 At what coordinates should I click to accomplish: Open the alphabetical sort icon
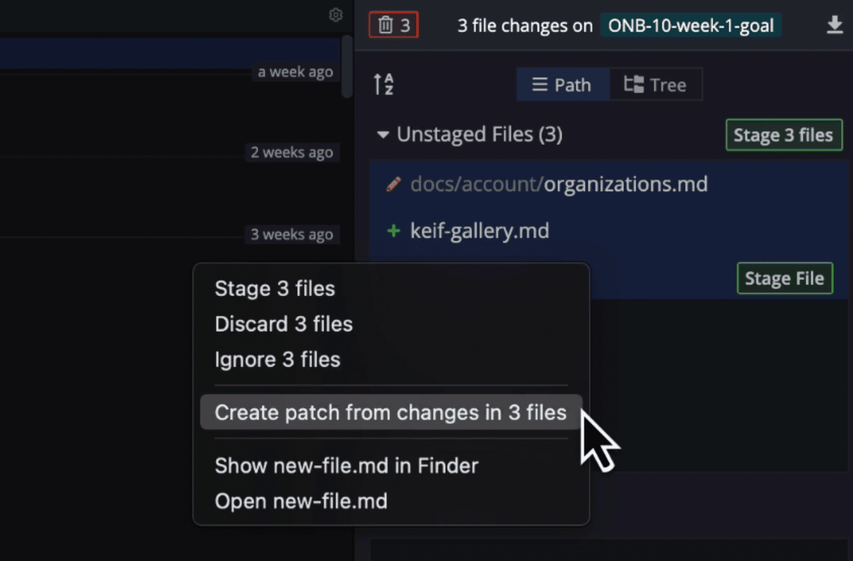(x=383, y=84)
